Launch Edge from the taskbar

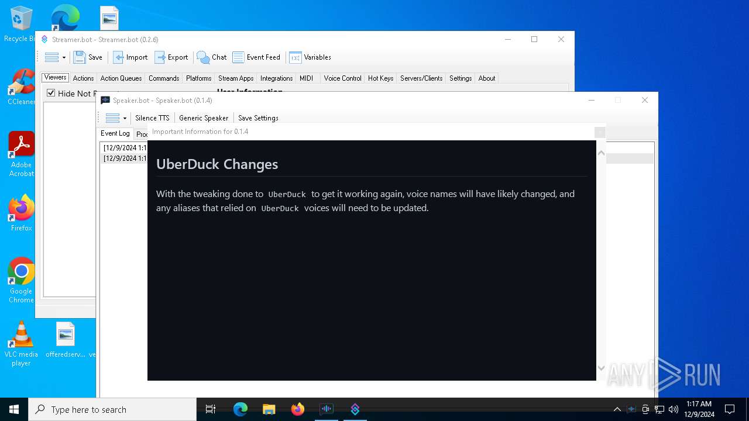point(240,409)
